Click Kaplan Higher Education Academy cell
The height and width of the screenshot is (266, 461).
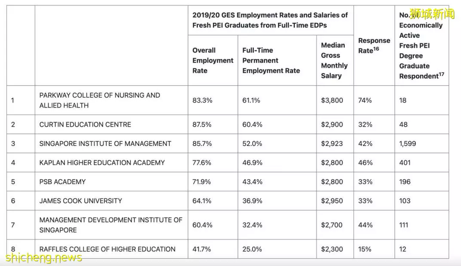(x=102, y=163)
